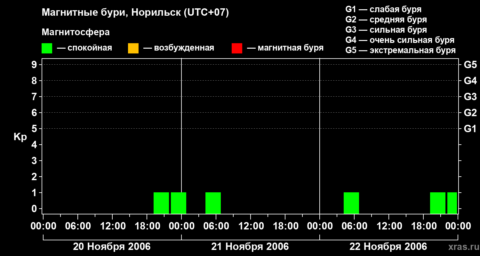Screen dimensions: 480x256
Task: Click the '— возбужденная' legend label
Action: point(179,48)
